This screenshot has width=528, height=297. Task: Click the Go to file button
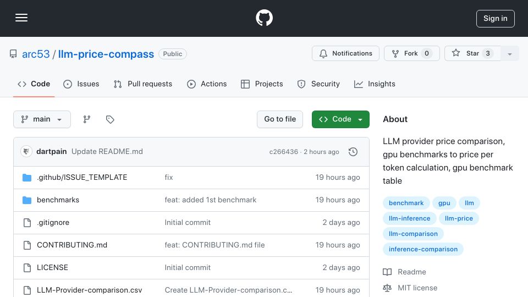(x=280, y=119)
